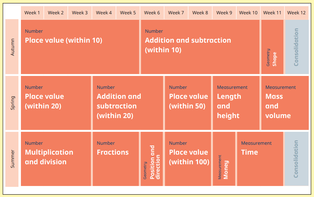The height and width of the screenshot is (197, 314).
Task: Select the Spring term row label
Action: pyautogui.click(x=12, y=103)
